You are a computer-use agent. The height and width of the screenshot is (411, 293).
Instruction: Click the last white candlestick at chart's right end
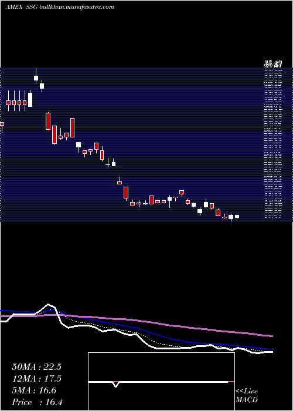[237, 217]
